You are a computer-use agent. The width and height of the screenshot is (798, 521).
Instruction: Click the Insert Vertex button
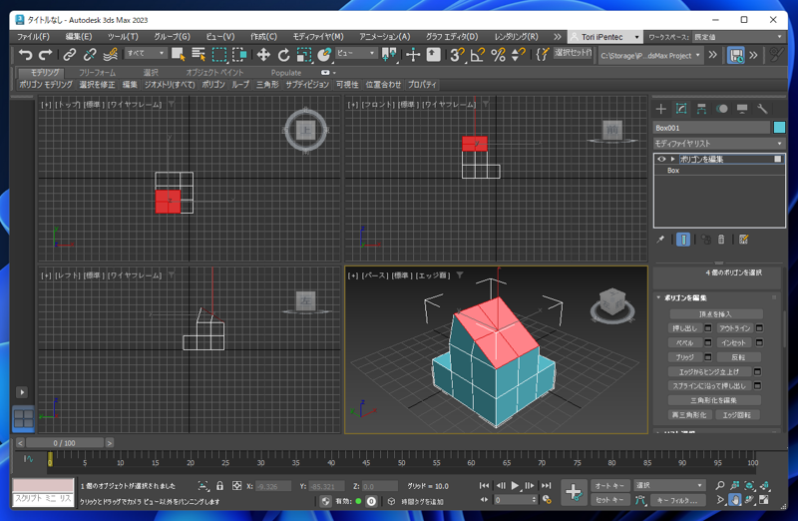coord(715,314)
